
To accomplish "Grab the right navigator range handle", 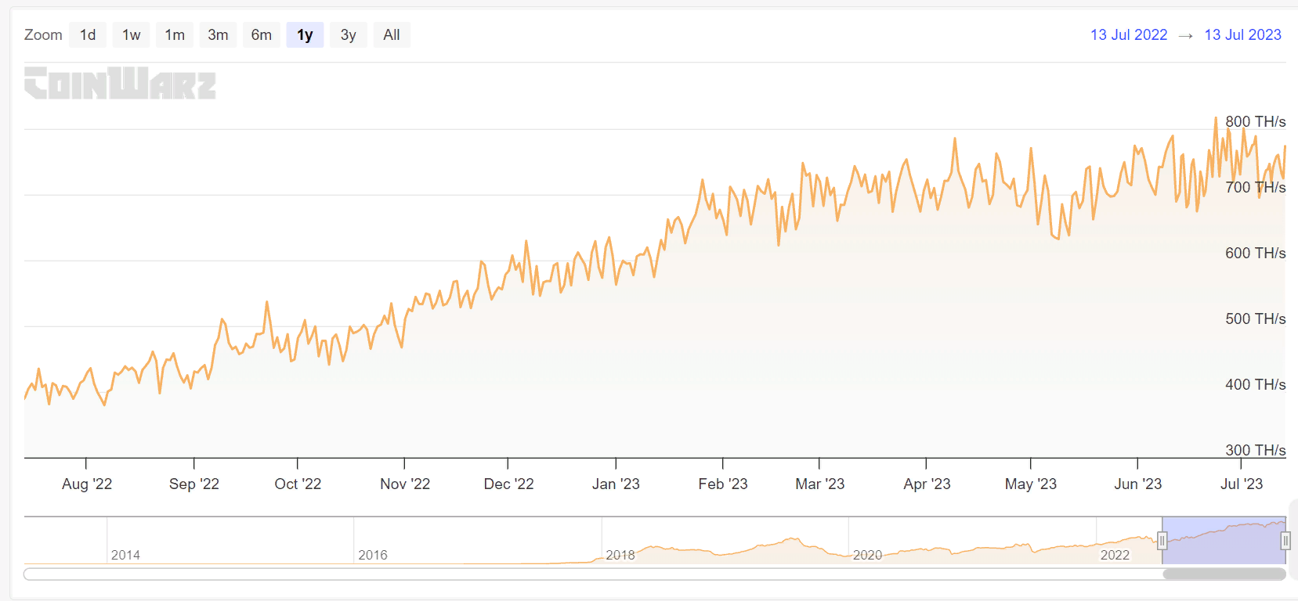I will (x=1285, y=541).
